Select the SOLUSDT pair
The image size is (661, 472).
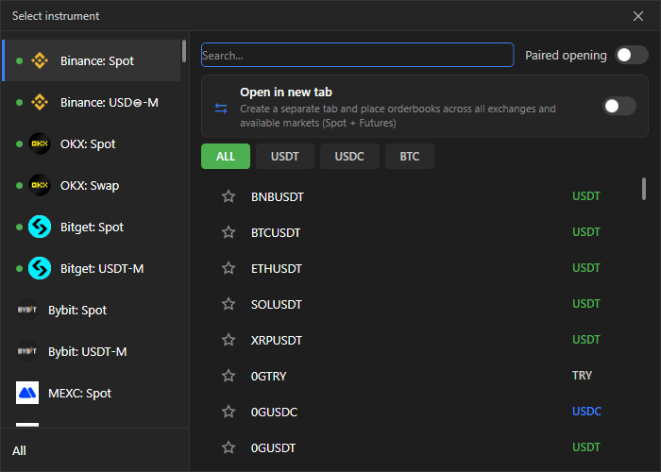pyautogui.click(x=419, y=304)
